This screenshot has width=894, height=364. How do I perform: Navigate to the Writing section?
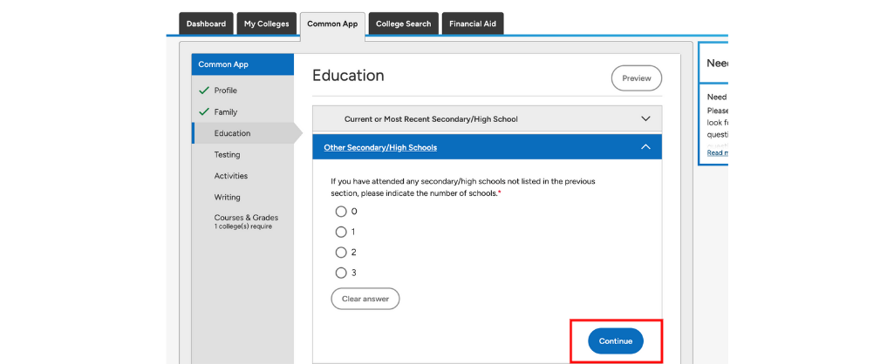(x=227, y=197)
